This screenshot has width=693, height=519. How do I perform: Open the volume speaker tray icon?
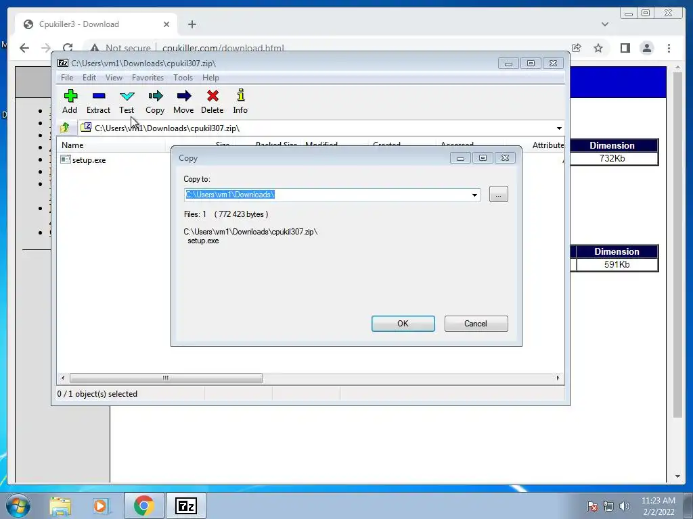[625, 506]
